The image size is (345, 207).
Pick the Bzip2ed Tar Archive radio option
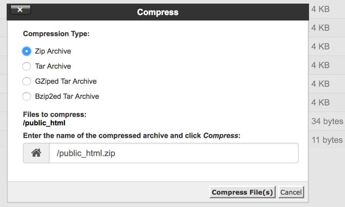27,96
